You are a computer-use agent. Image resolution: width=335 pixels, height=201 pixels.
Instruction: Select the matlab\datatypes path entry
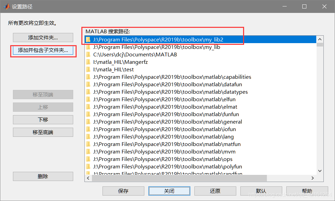(201, 92)
